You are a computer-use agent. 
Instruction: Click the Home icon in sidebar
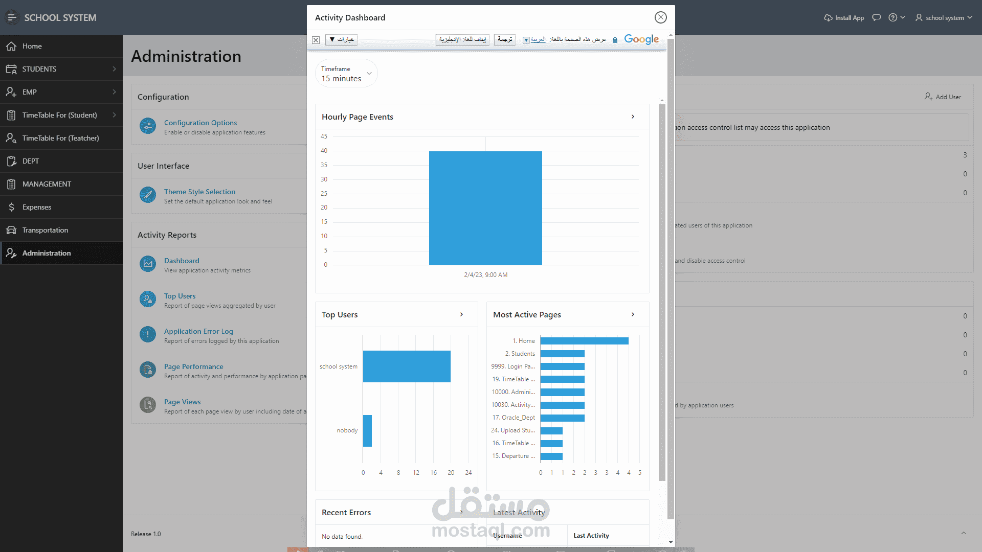pyautogui.click(x=11, y=46)
